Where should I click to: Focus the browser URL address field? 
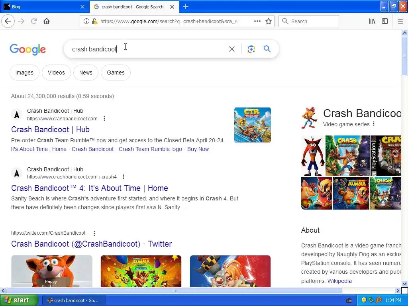(169, 22)
